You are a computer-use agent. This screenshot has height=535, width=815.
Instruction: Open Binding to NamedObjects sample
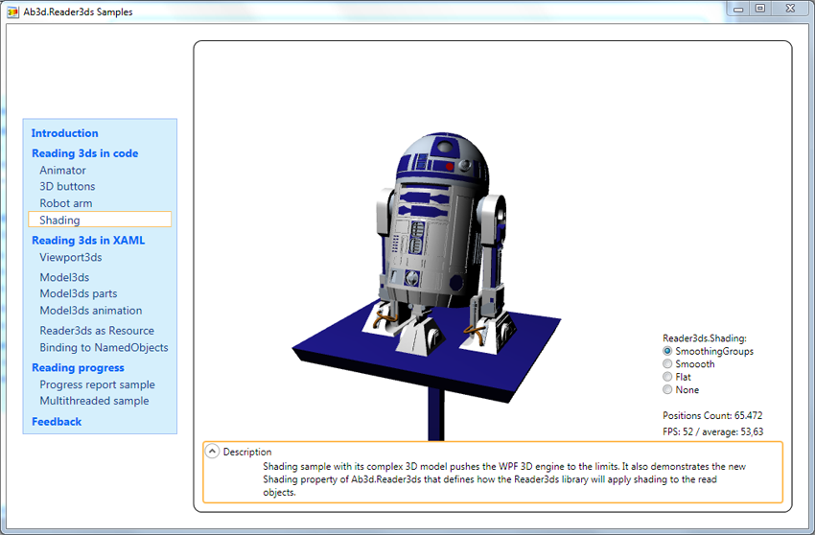[x=104, y=348]
